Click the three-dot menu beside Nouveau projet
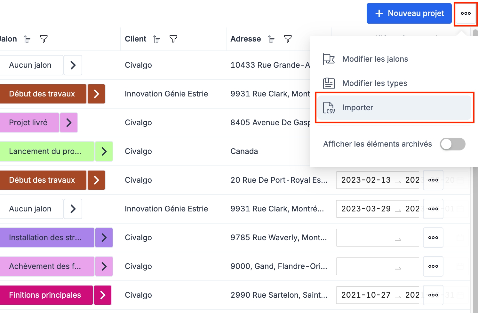478x313 pixels. [x=466, y=13]
